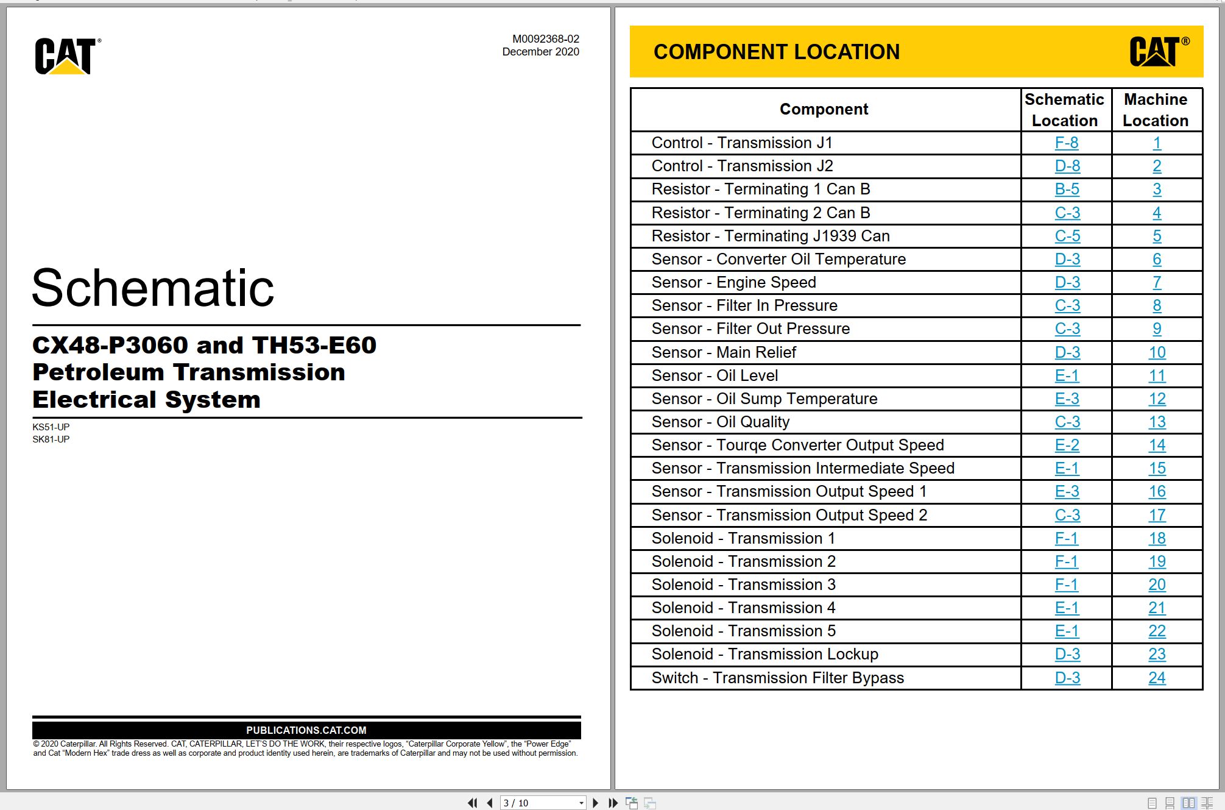Open machine location 23 link
1225x810 pixels.
[1157, 654]
